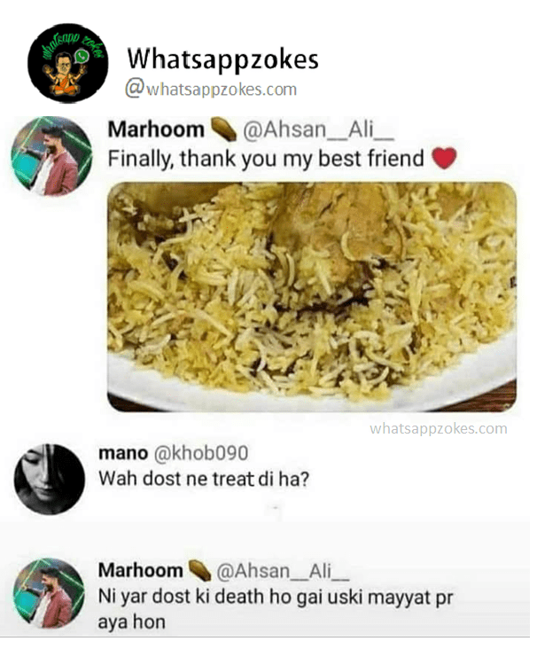537x649 pixels.
Task: Click the 'Finally, thank you my best friend' text
Action: point(266,159)
